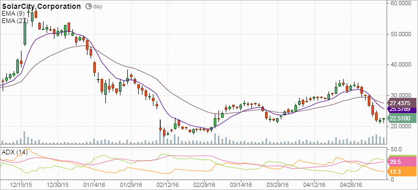Select the SolarCity Corporation title
Image resolution: width=418 pixels, height=190 pixels.
click(x=41, y=6)
